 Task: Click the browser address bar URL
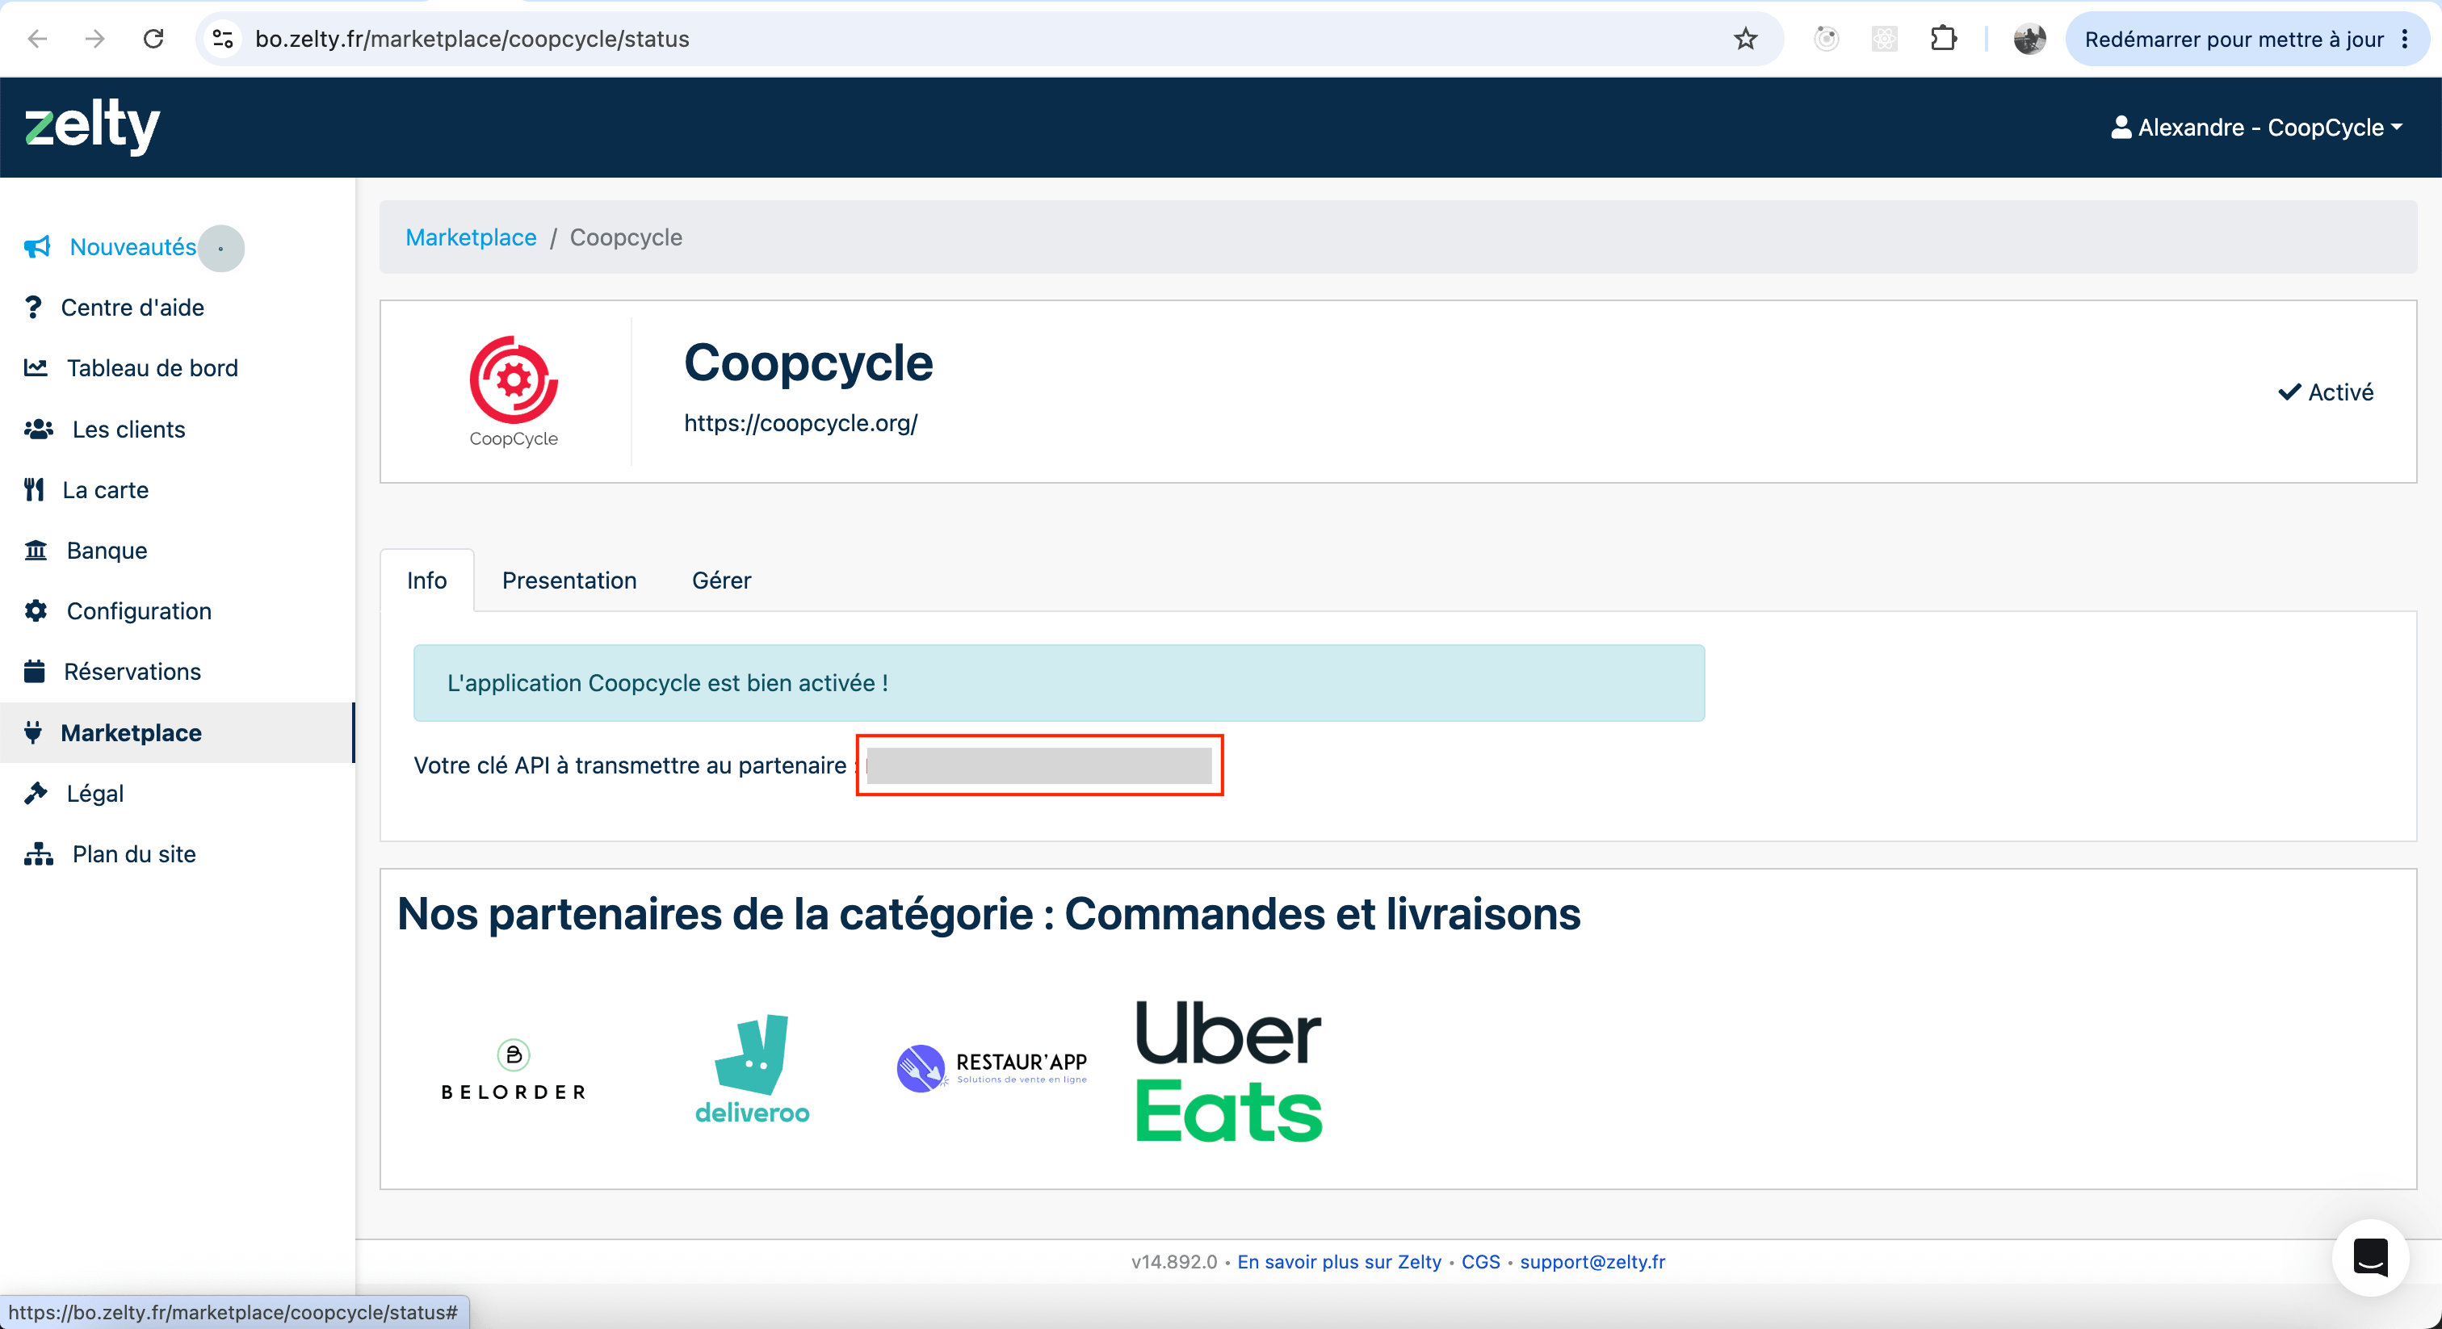[472, 39]
